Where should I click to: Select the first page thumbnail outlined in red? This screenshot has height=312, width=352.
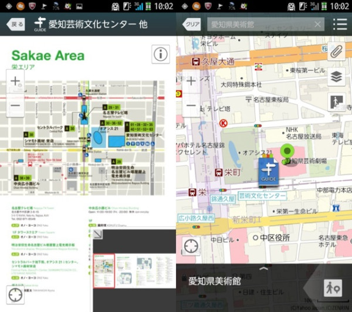tap(104, 271)
